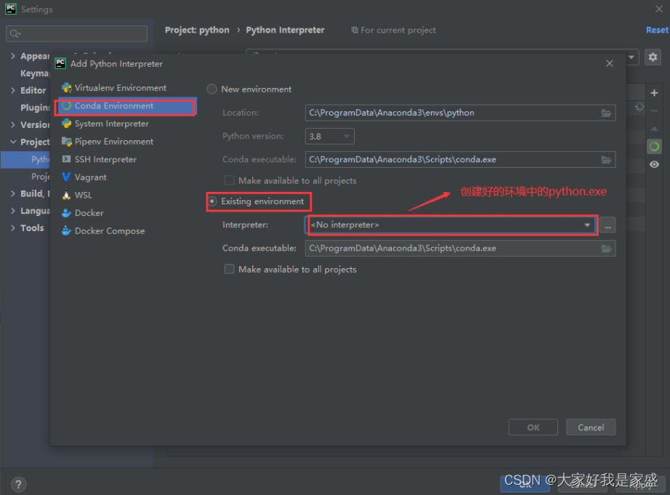Expand Languages section in Settings tree
Viewport: 670px width, 495px height.
coord(13,210)
